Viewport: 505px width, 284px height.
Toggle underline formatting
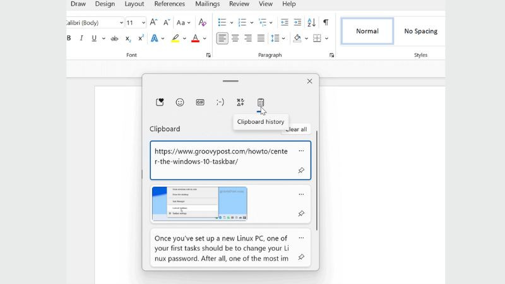[94, 38]
